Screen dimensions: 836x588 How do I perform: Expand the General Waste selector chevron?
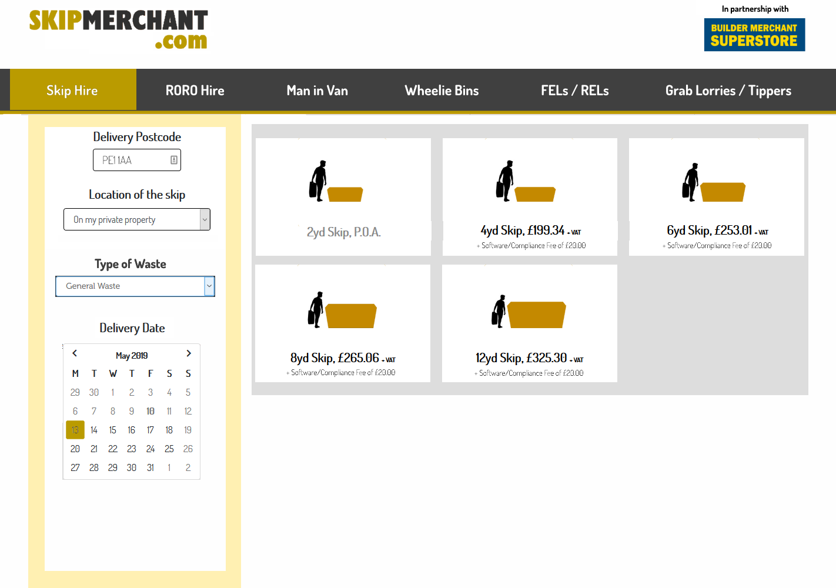point(209,286)
